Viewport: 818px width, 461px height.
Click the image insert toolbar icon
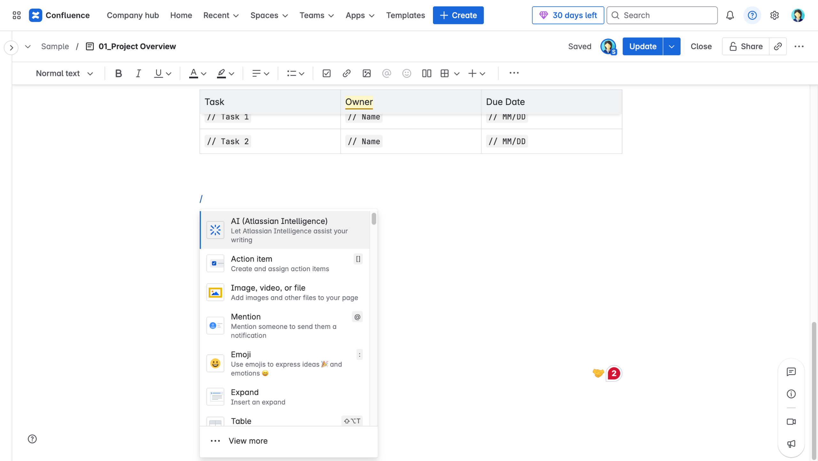pyautogui.click(x=367, y=73)
